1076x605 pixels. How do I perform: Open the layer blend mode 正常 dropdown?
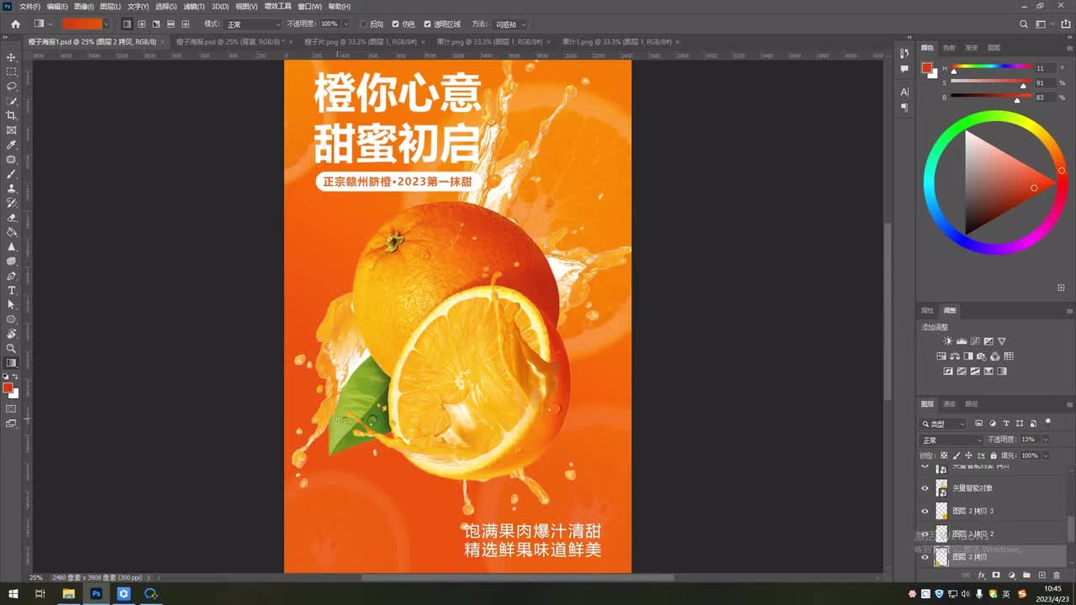coord(951,439)
